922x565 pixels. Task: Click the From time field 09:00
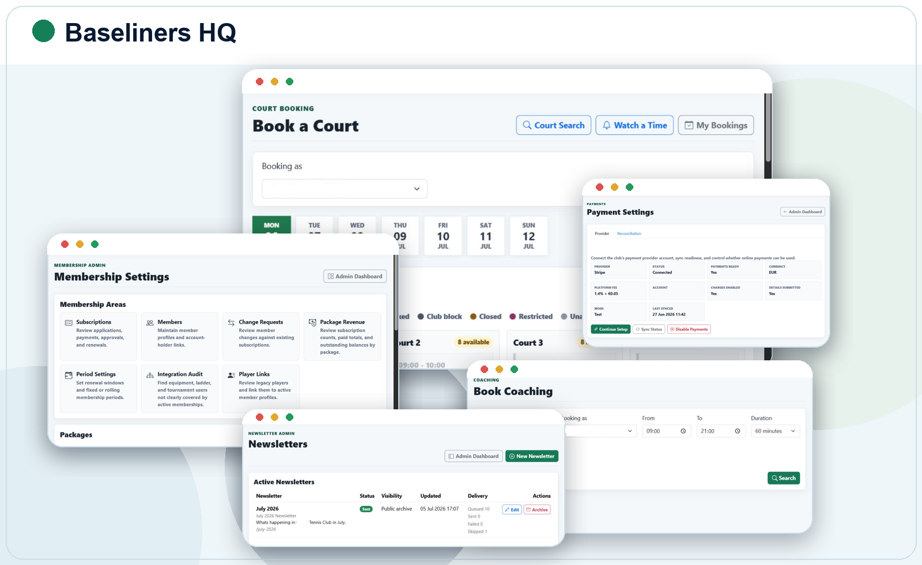point(666,431)
